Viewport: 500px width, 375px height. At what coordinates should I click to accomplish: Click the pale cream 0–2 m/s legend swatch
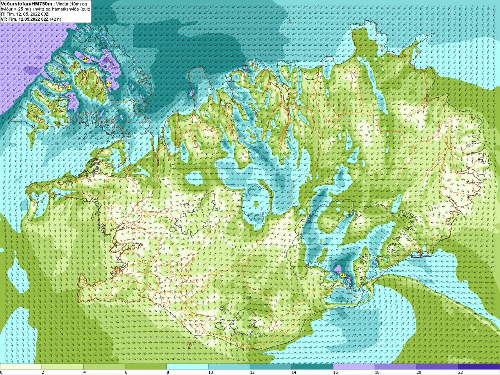tap(21, 367)
